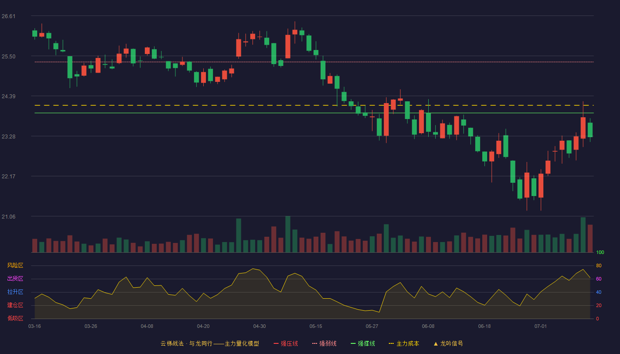
Task: Click the 26.61 price axis label
Action: 8,16
